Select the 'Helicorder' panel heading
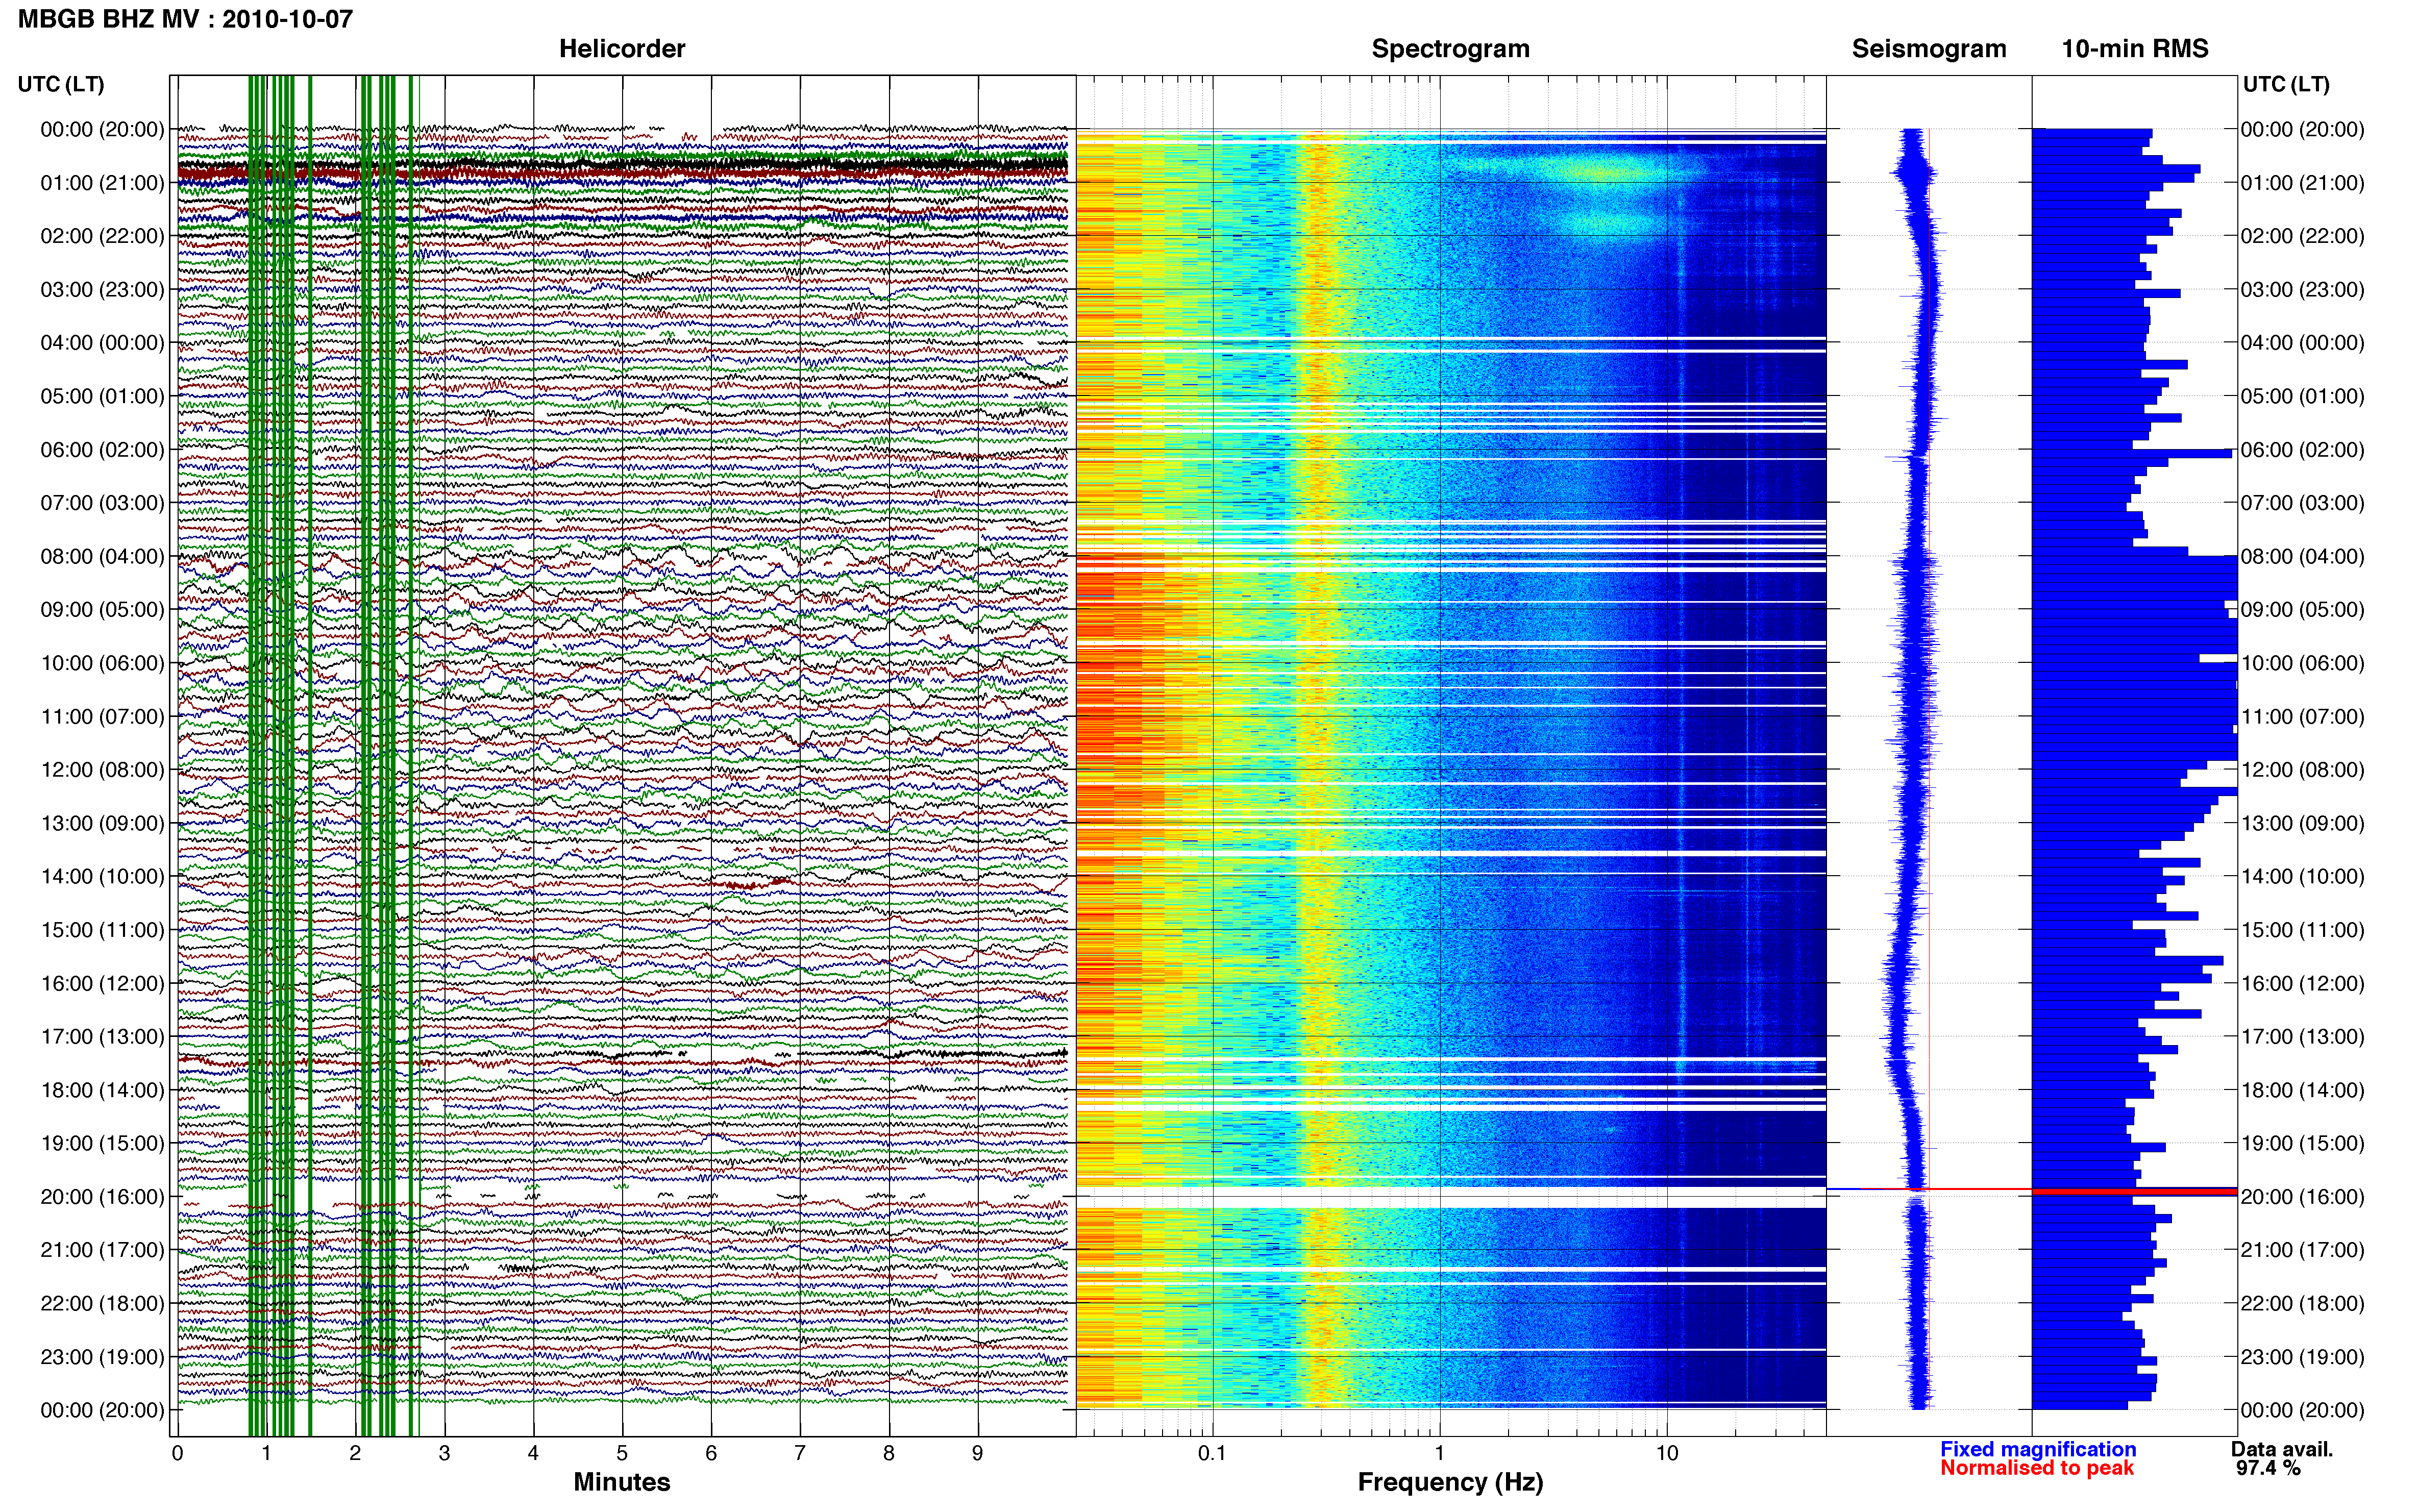Image resolution: width=2419 pixels, height=1512 pixels. [x=621, y=49]
